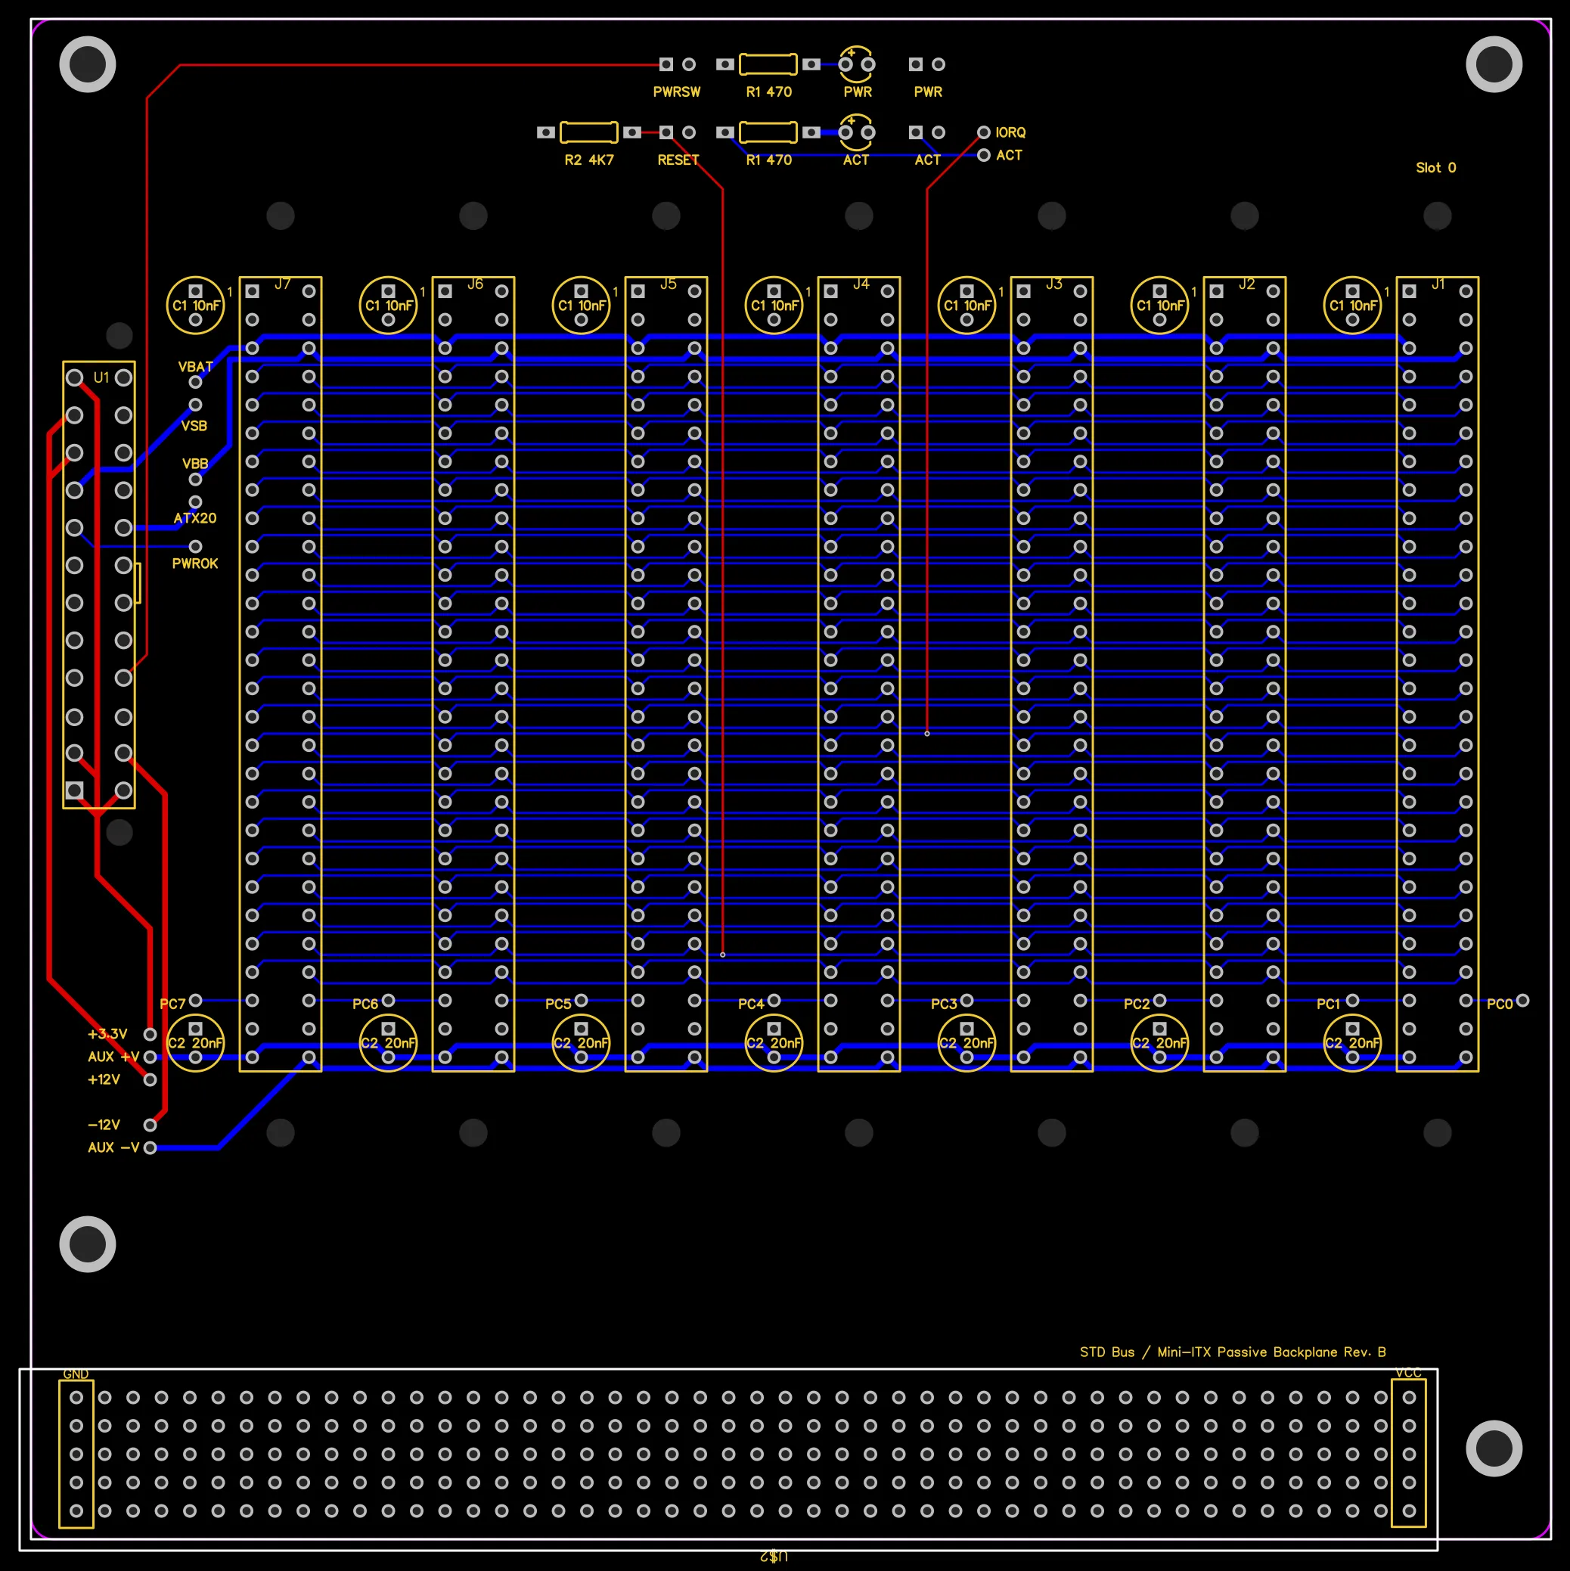Click the PC3 label
This screenshot has width=1570, height=1571.
coord(943,1004)
